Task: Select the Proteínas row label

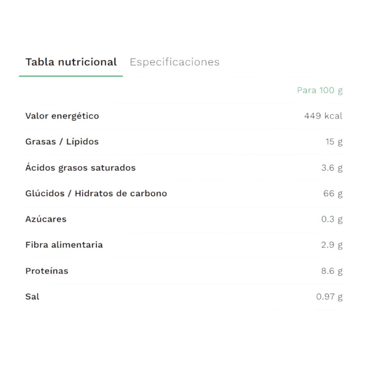Action: click(x=47, y=271)
